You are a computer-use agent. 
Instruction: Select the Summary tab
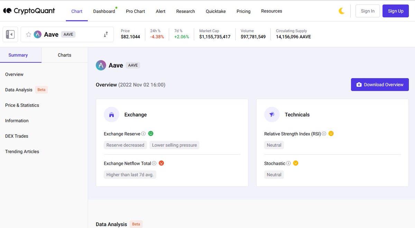[21, 55]
